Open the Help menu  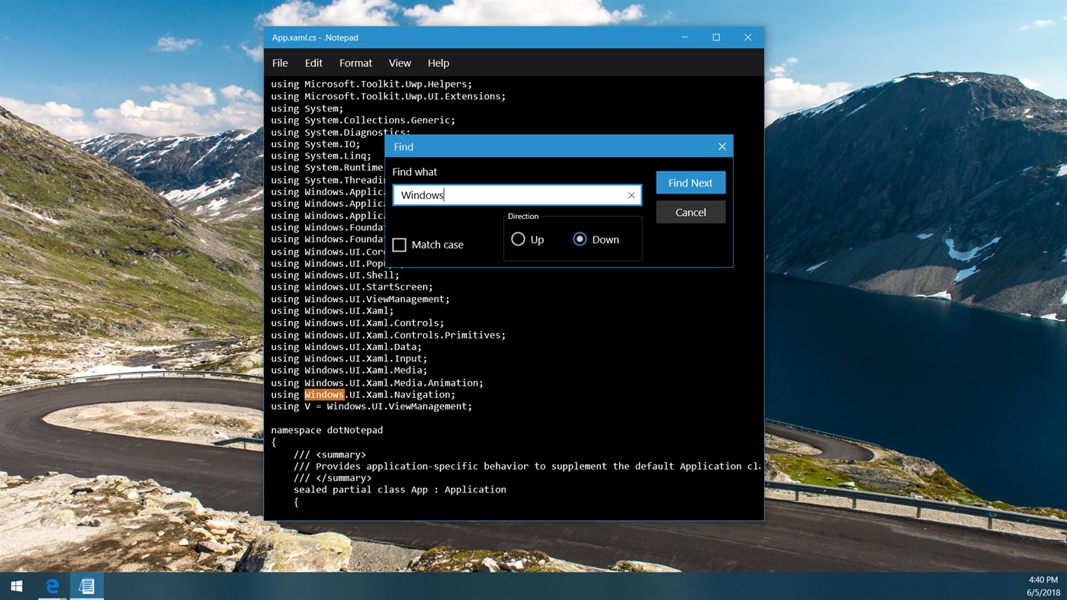[438, 63]
